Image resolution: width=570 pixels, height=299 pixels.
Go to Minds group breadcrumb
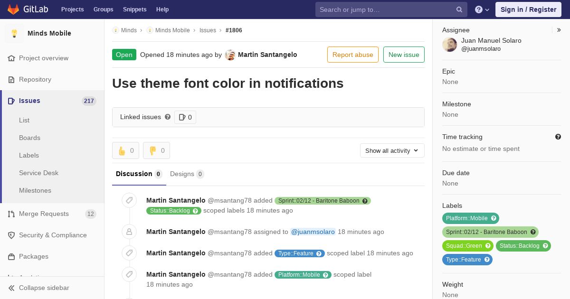coord(129,30)
